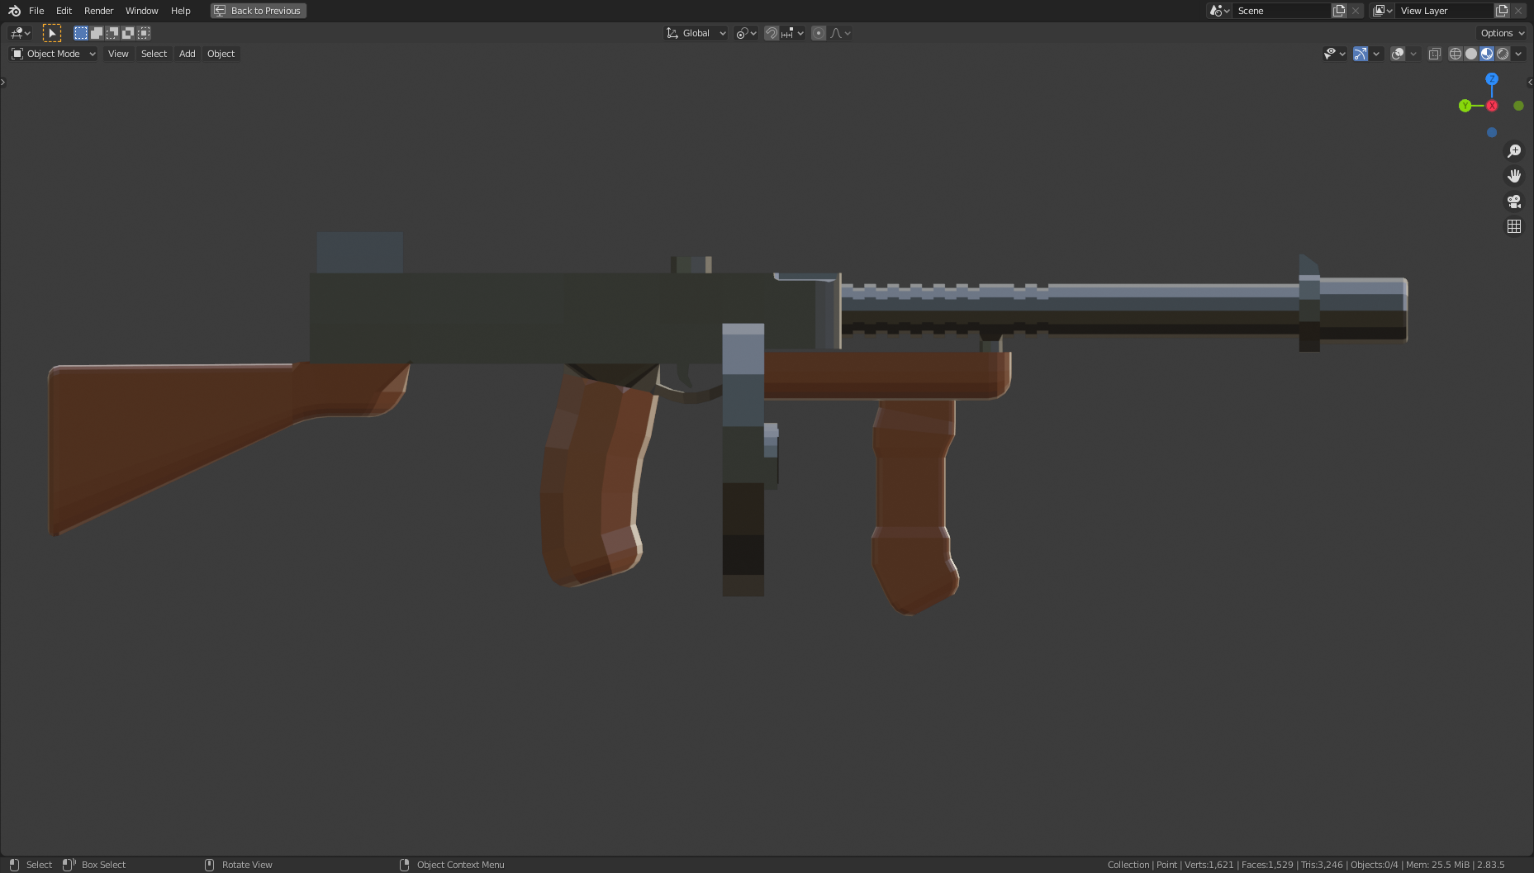The height and width of the screenshot is (873, 1534).
Task: Open the Render menu
Action: tap(97, 11)
